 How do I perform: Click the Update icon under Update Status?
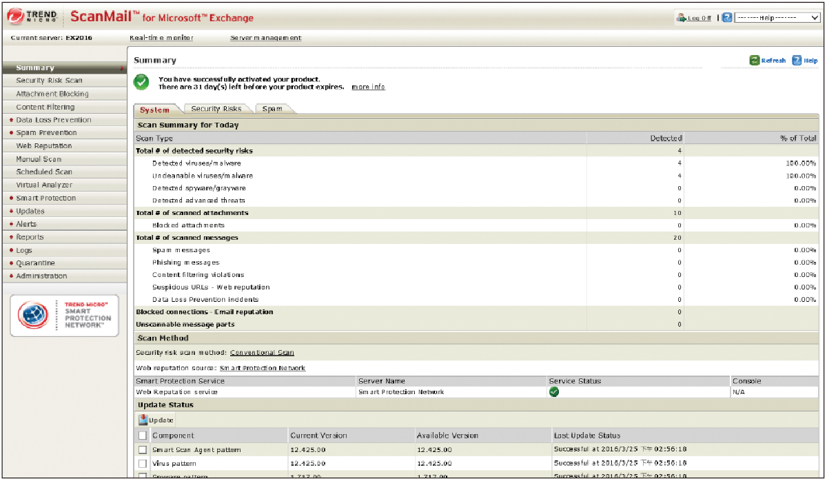coord(142,420)
